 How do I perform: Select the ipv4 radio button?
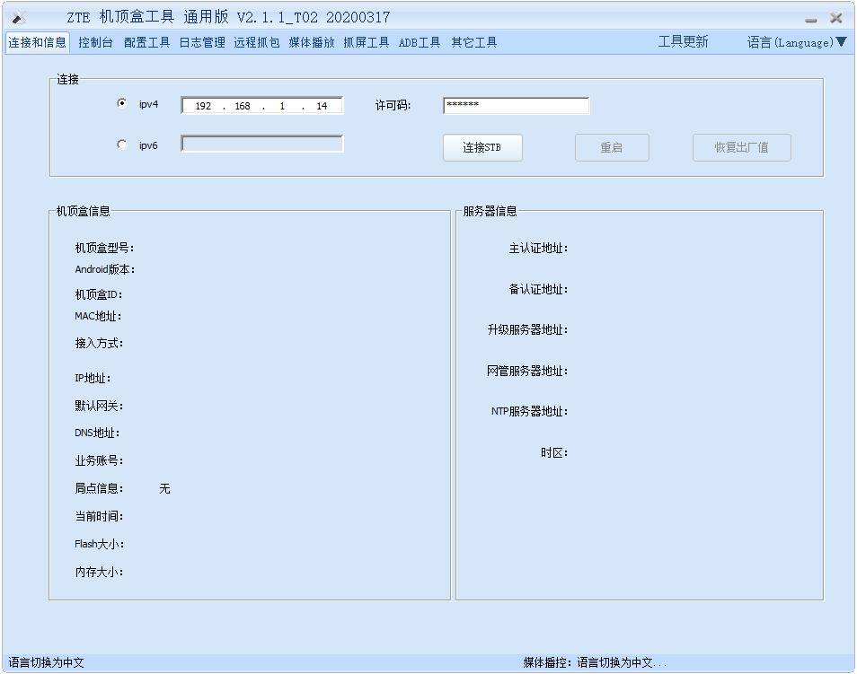122,103
